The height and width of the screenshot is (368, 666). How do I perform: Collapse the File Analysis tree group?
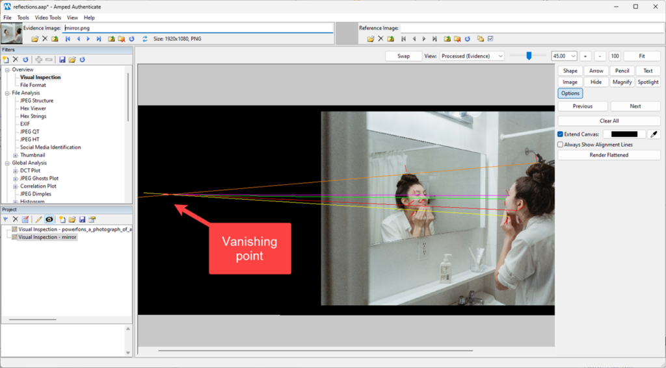click(x=7, y=93)
